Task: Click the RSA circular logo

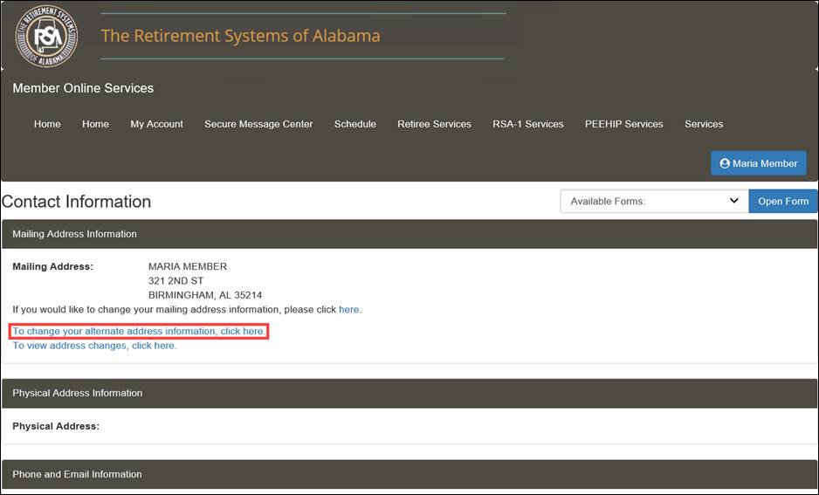Action: tap(46, 36)
